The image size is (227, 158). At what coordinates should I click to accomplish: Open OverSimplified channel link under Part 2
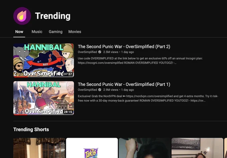pos(87,52)
